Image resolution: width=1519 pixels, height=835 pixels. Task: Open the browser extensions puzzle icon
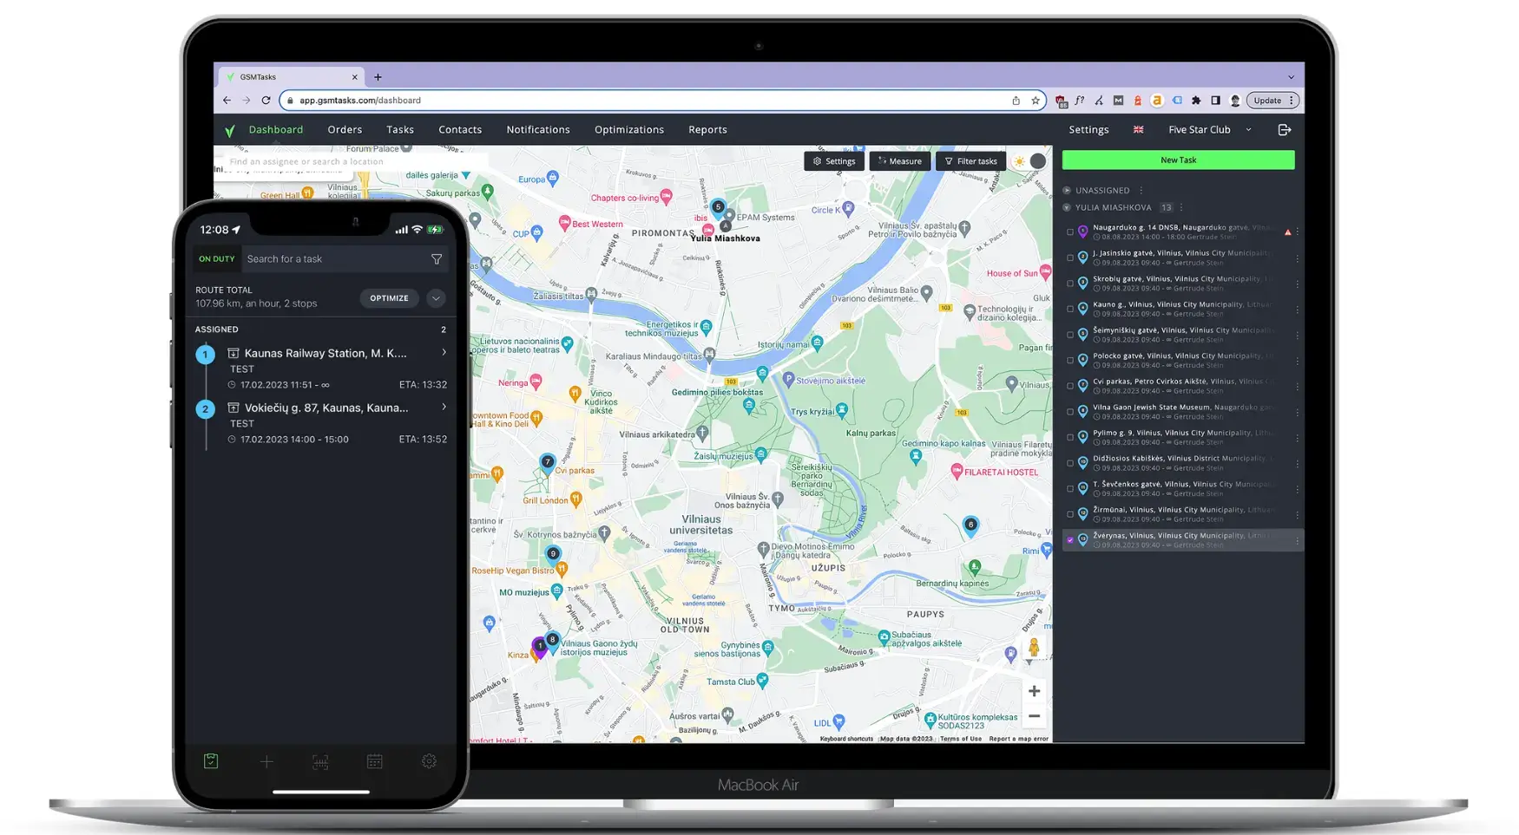pyautogui.click(x=1196, y=101)
